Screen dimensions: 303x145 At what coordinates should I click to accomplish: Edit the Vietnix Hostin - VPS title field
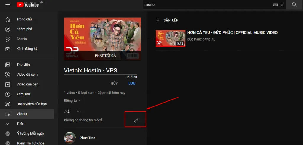coord(101,70)
